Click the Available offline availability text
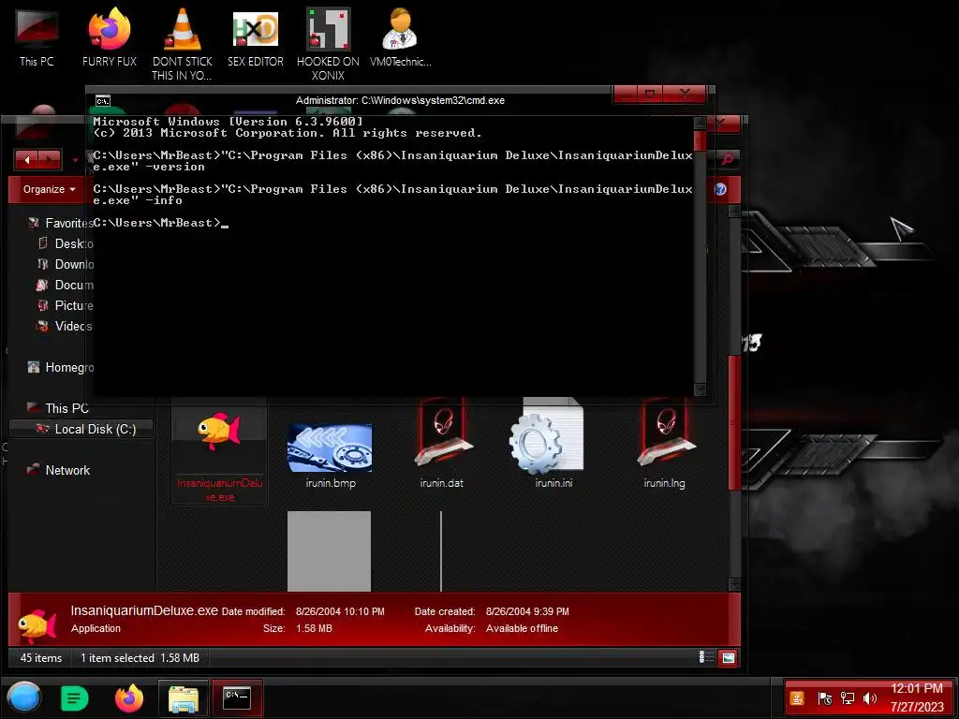Image resolution: width=959 pixels, height=719 pixels. point(522,628)
